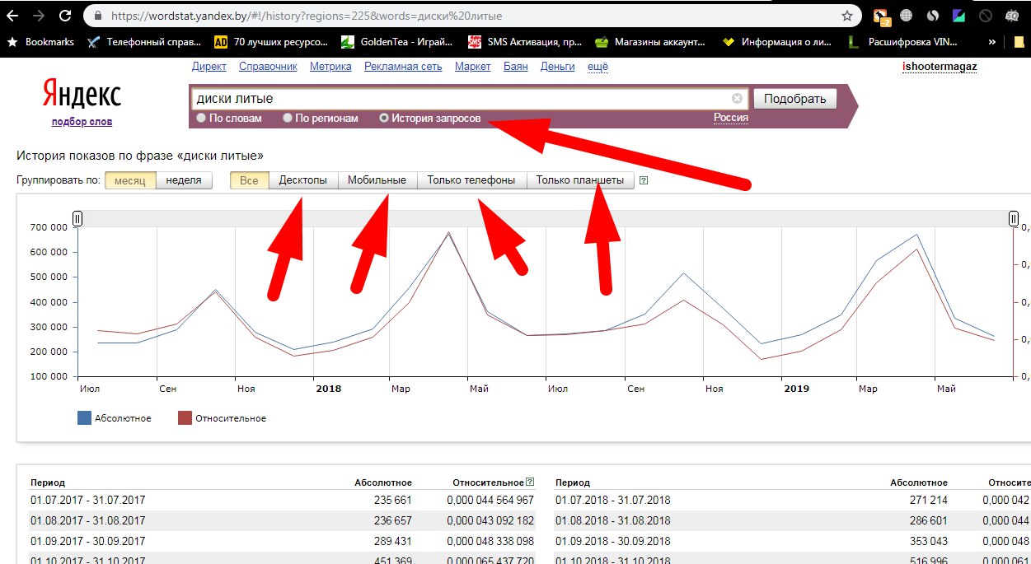Switch to the Десктопы tab

click(x=303, y=180)
